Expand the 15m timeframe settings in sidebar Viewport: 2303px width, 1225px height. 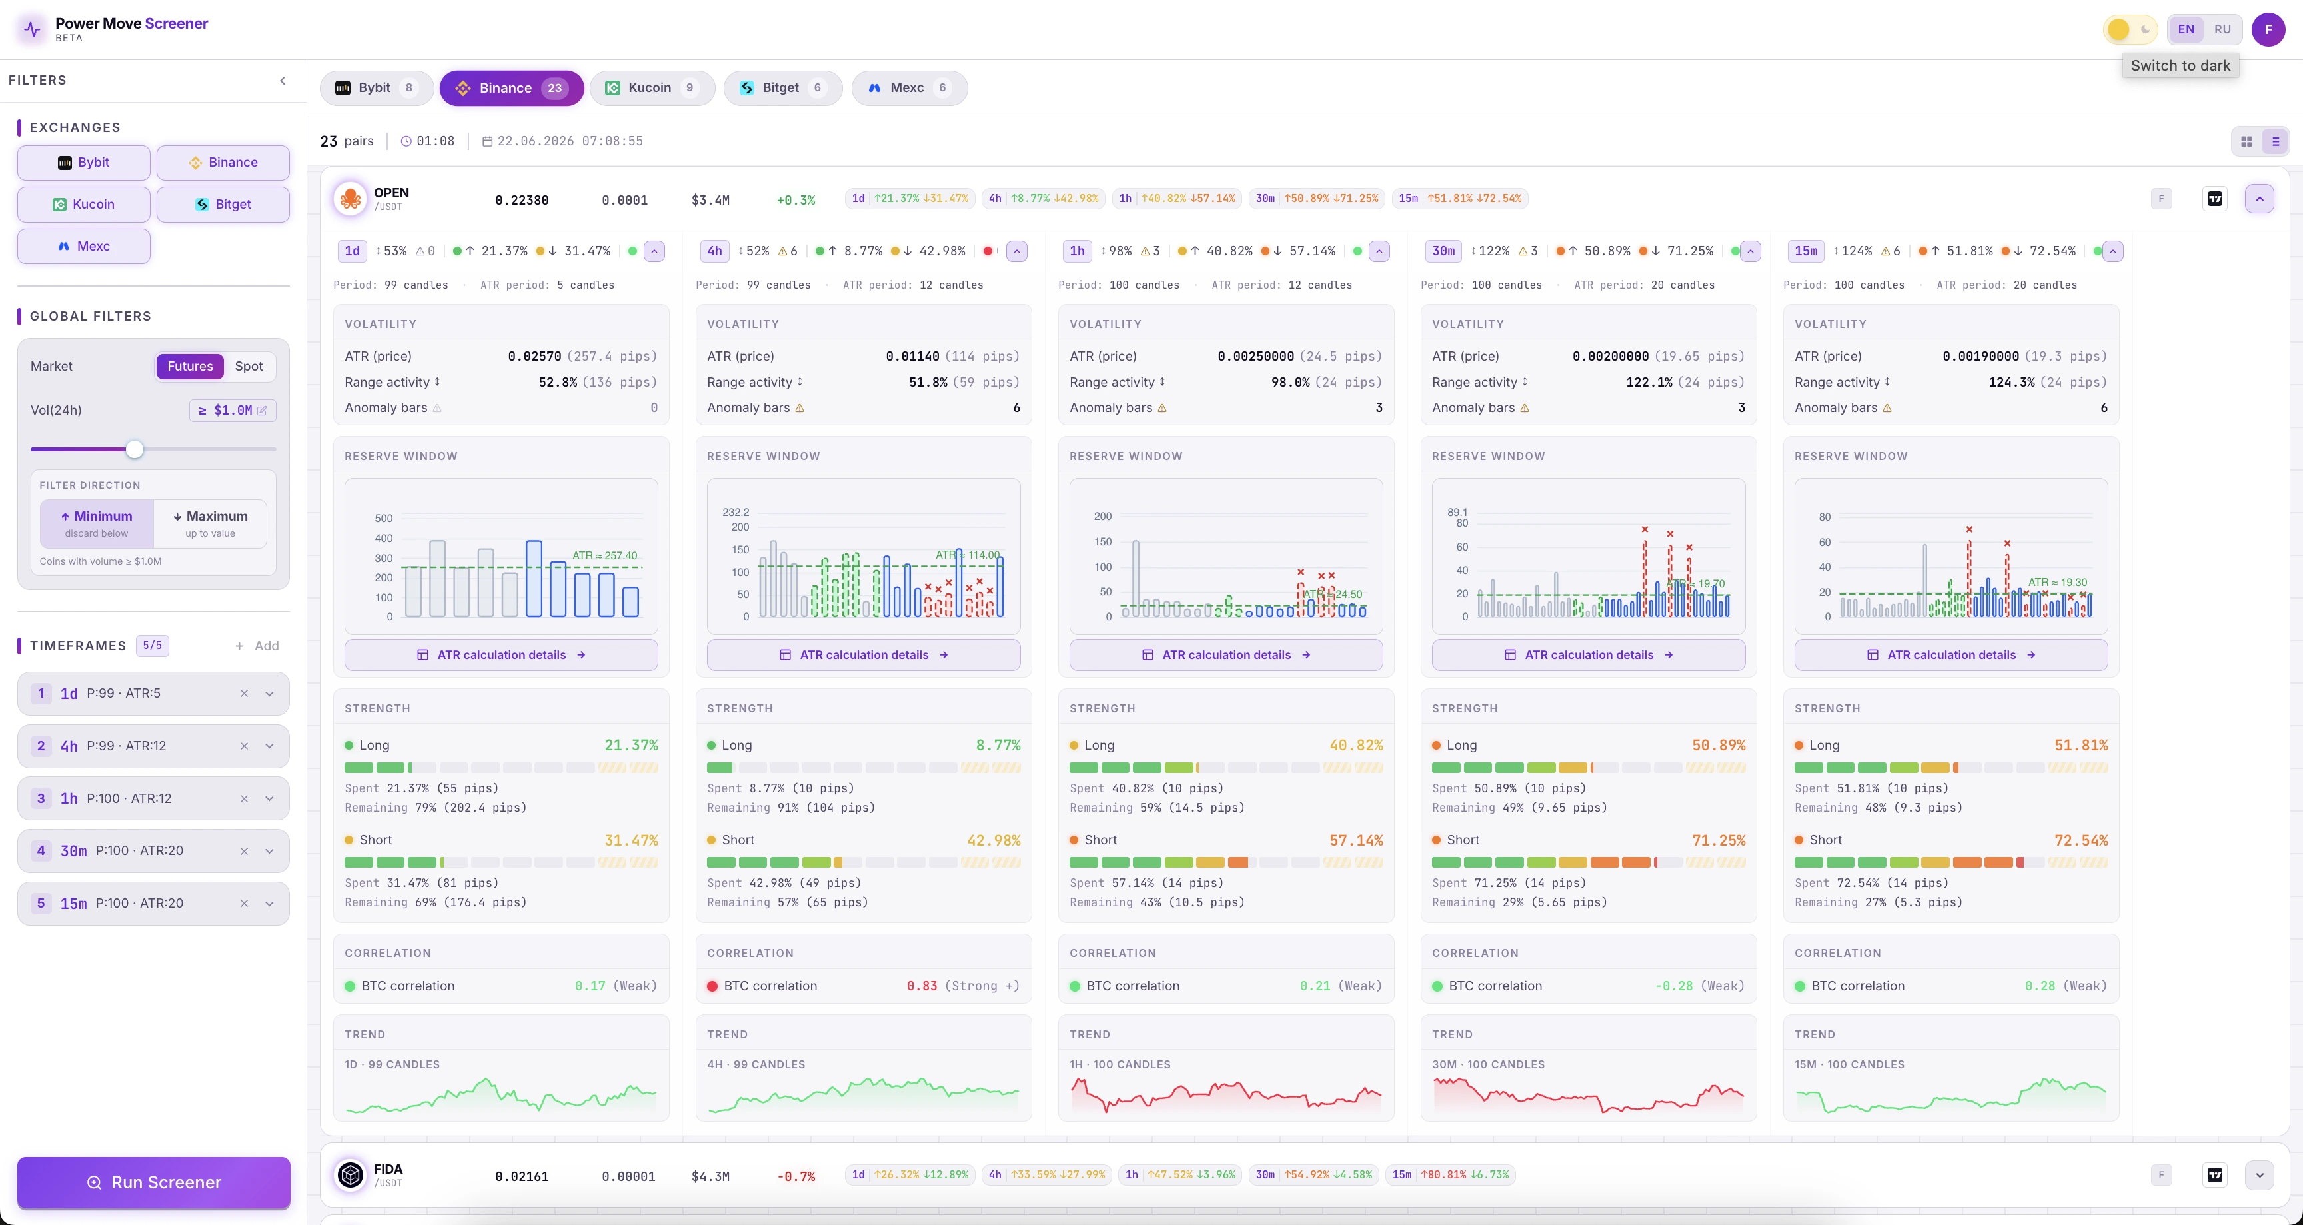(269, 904)
